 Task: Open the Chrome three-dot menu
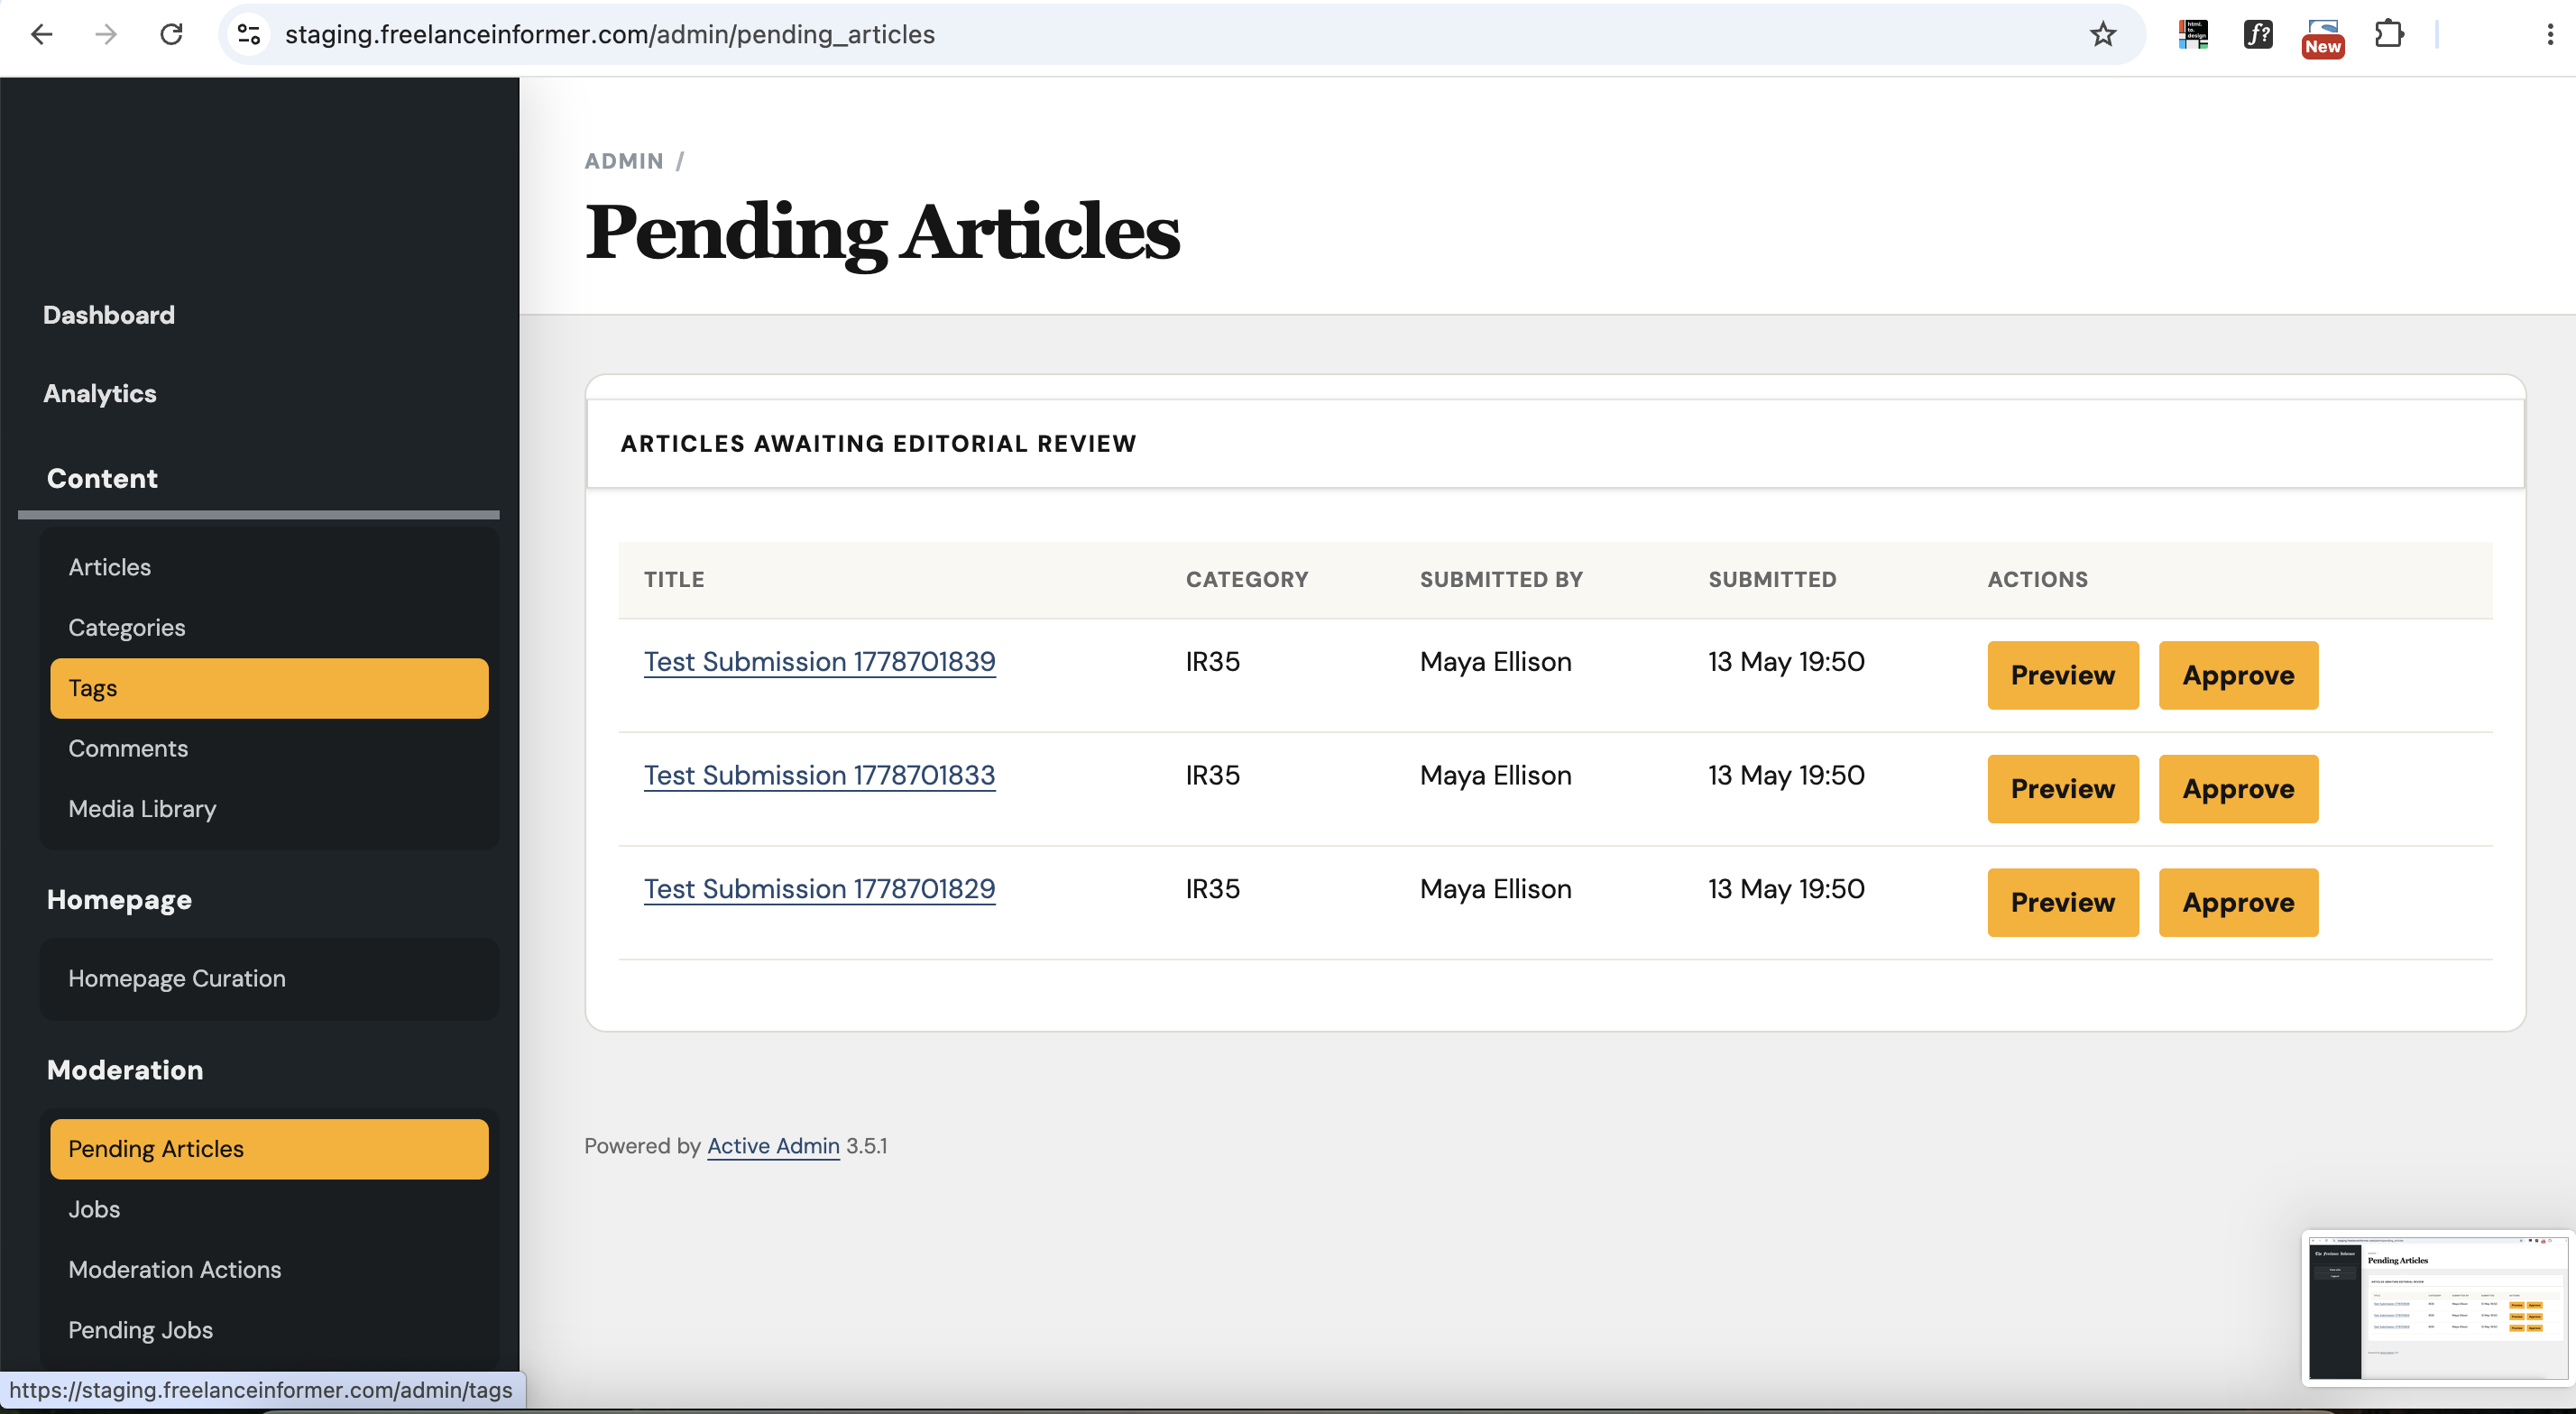pos(2550,34)
